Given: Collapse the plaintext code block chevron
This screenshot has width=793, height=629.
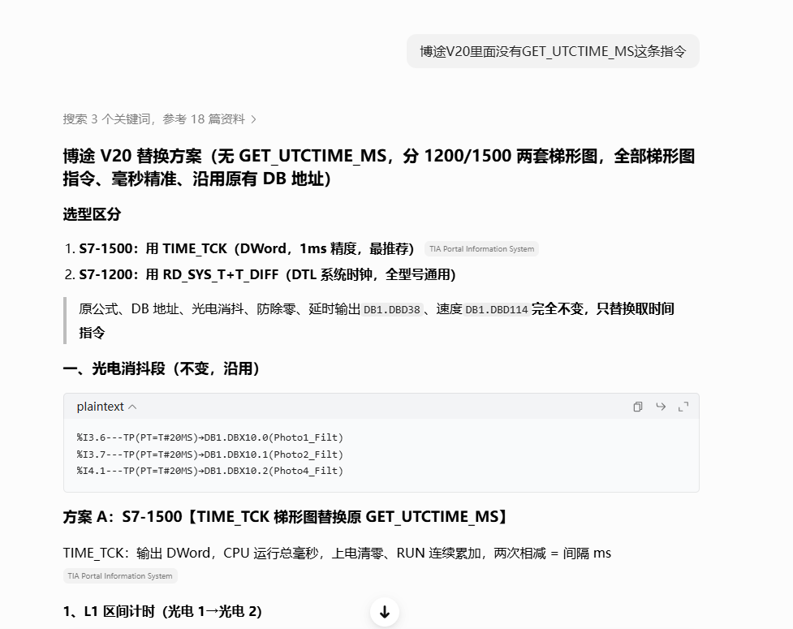Looking at the screenshot, I should tap(132, 407).
